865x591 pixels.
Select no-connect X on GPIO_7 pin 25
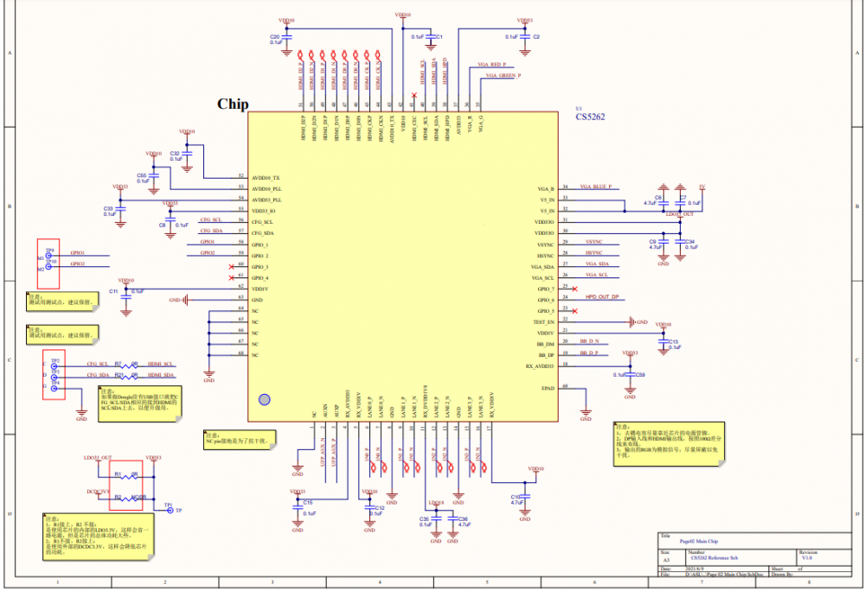[x=575, y=289]
